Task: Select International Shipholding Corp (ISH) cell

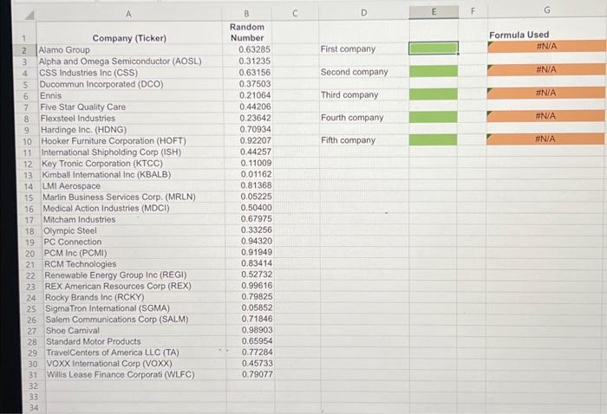Action: tap(133, 152)
